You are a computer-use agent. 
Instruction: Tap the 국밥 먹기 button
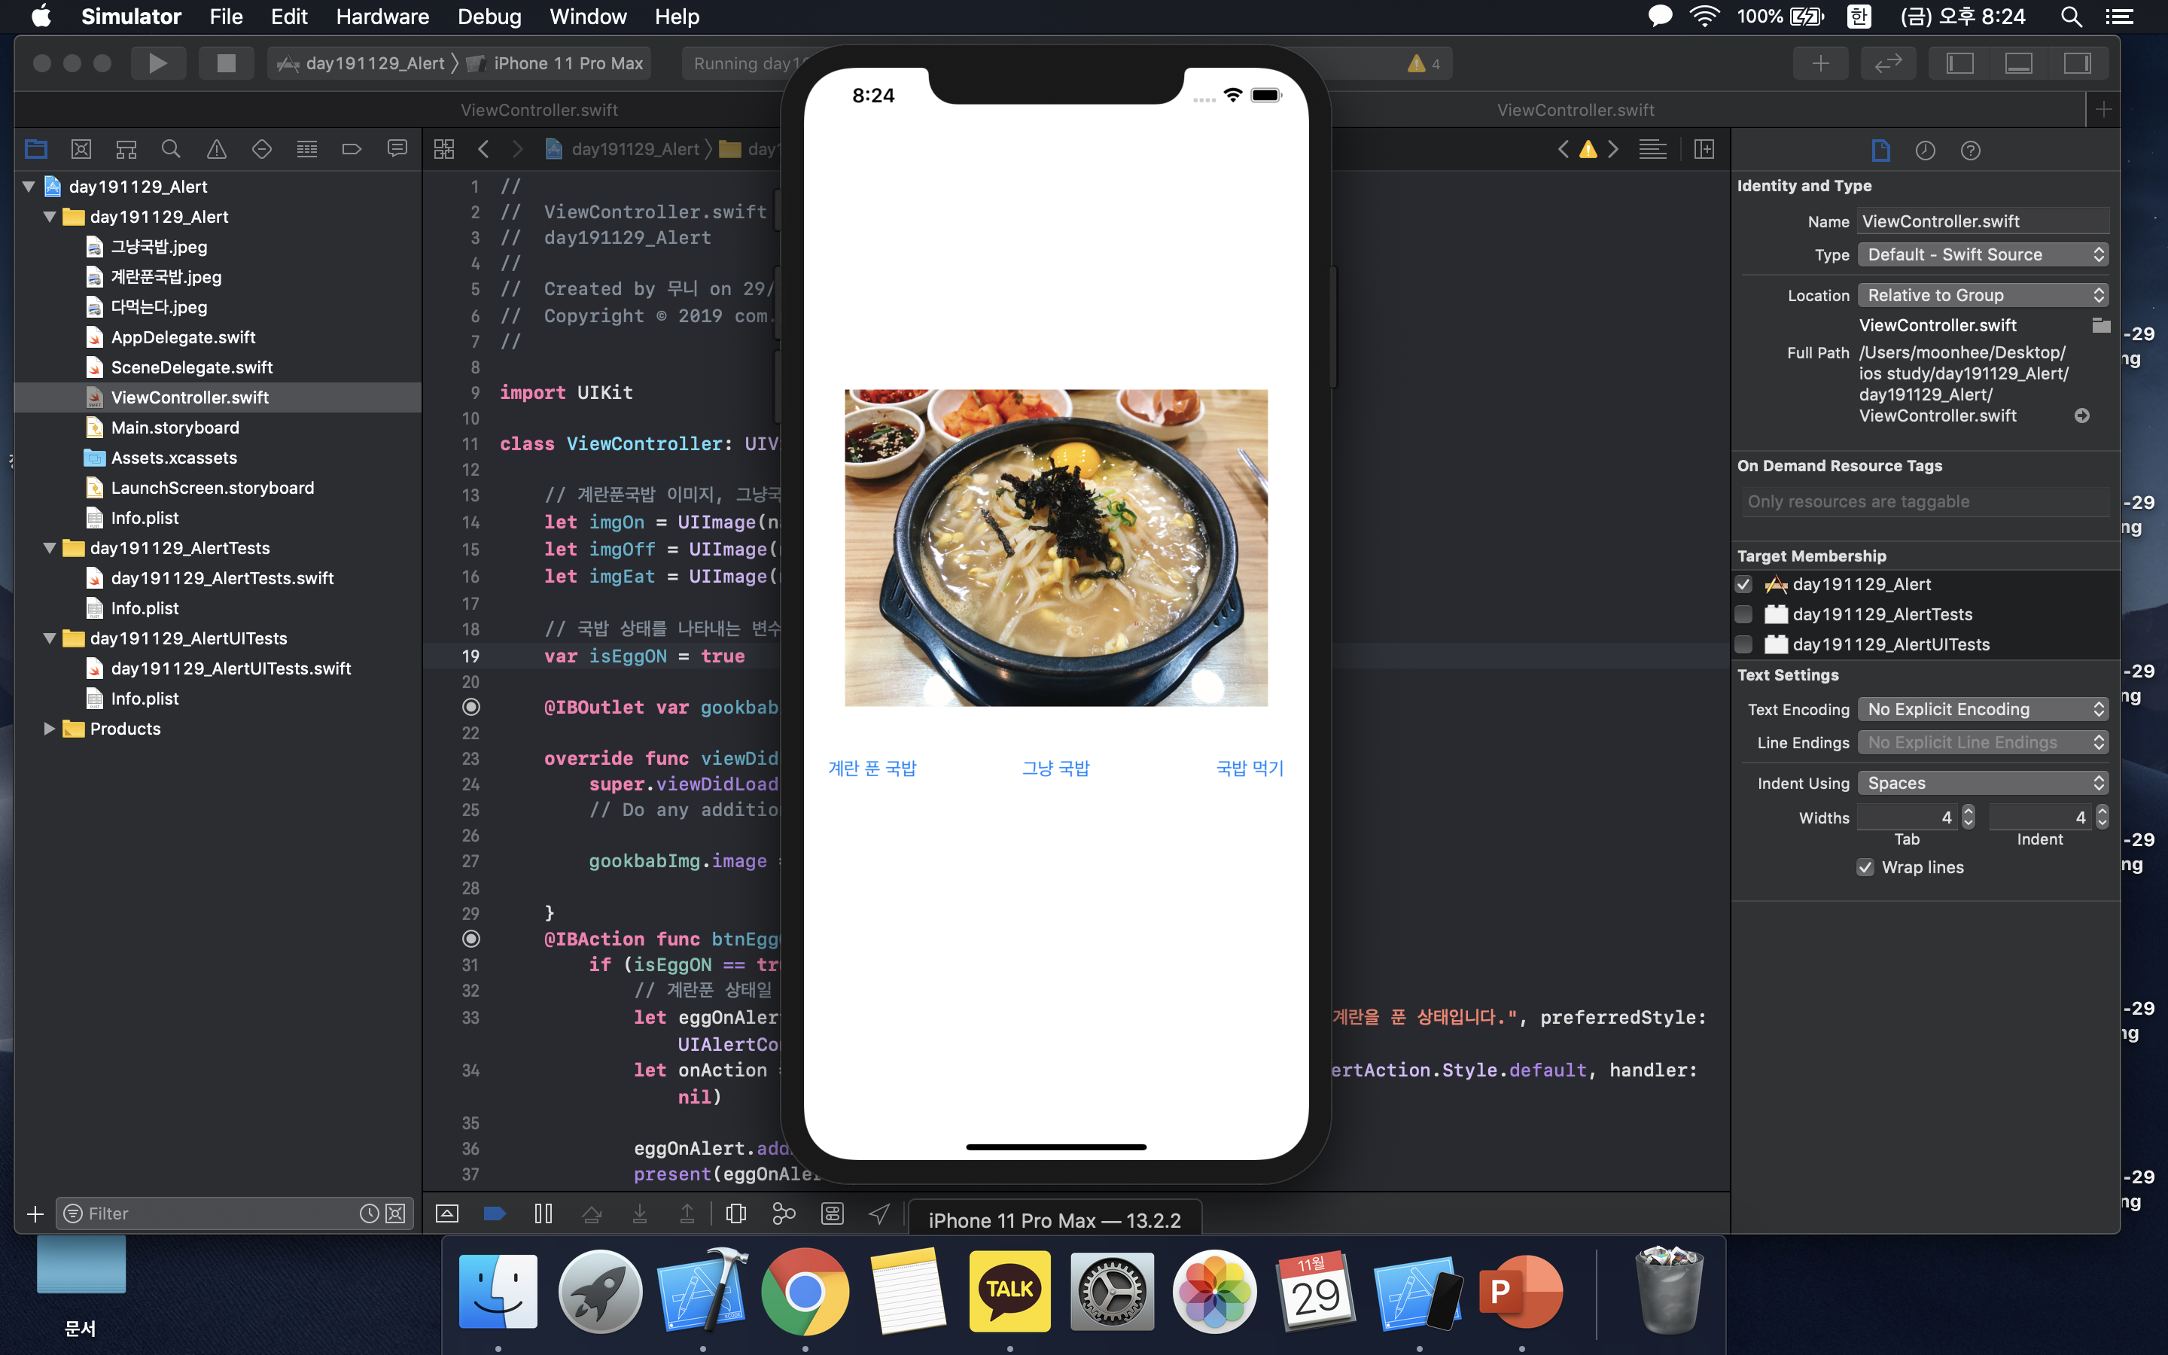[1249, 768]
